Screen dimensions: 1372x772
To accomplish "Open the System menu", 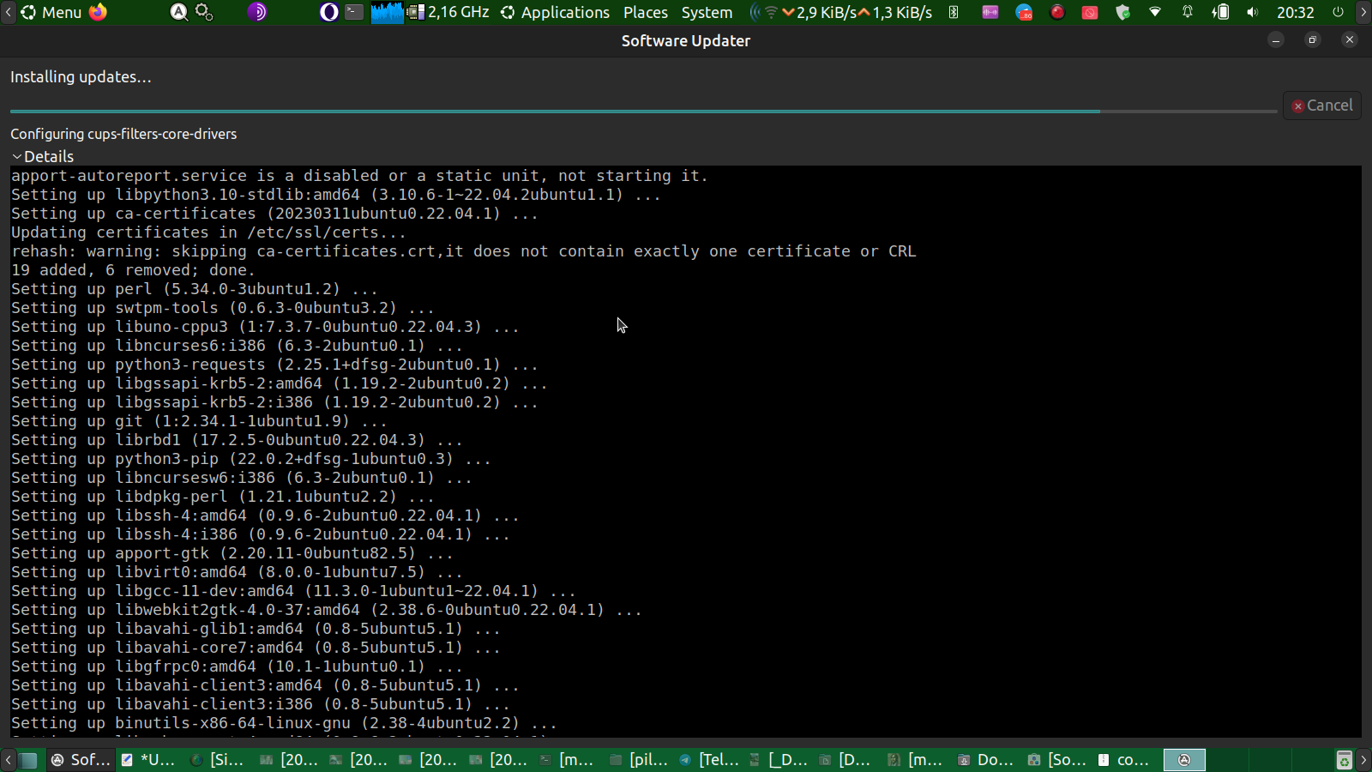I will pos(707,12).
